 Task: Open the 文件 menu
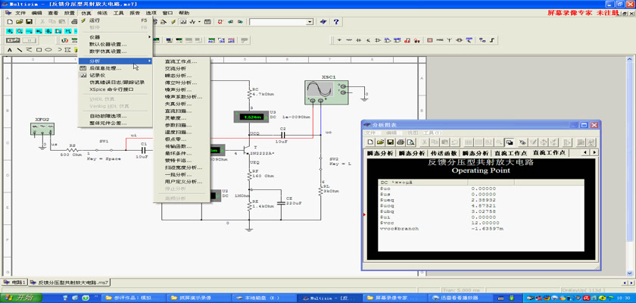pos(20,13)
